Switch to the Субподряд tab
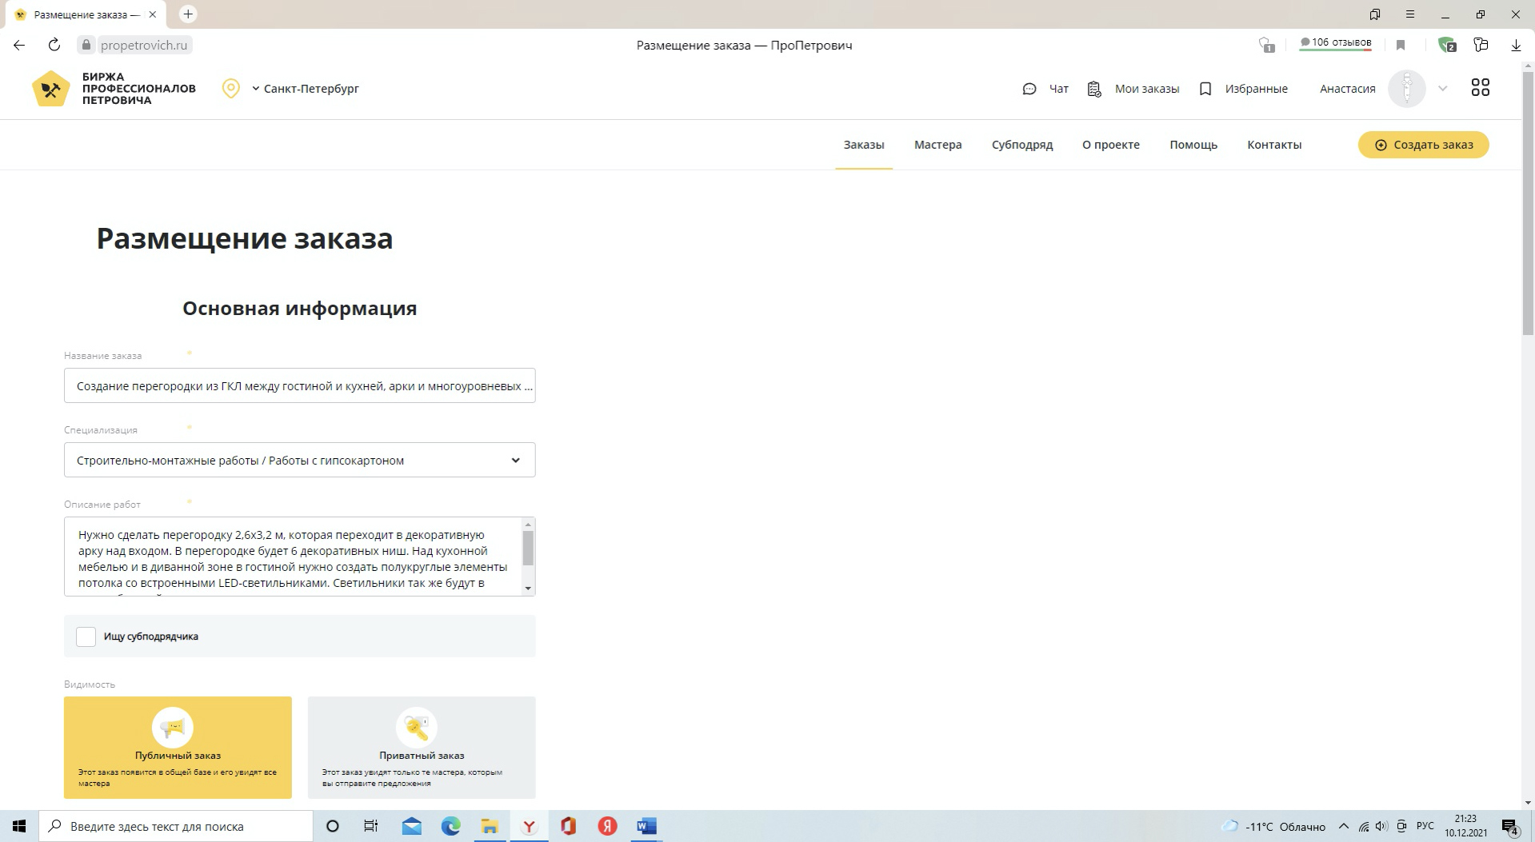The image size is (1535, 842). click(x=1022, y=145)
